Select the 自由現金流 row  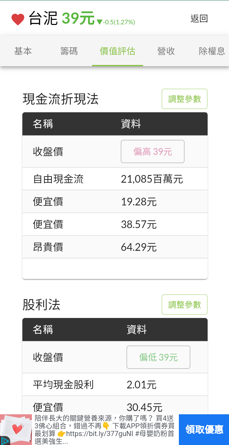(x=115, y=179)
